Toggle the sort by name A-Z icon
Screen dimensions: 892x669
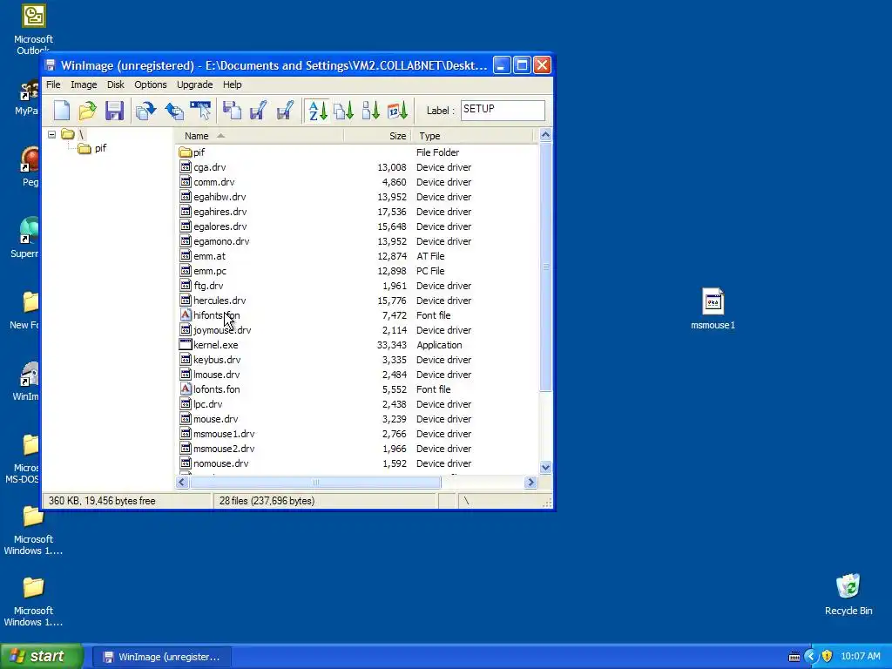click(317, 111)
